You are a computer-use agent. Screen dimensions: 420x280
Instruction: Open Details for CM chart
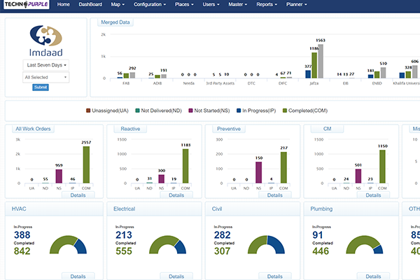[373, 195]
